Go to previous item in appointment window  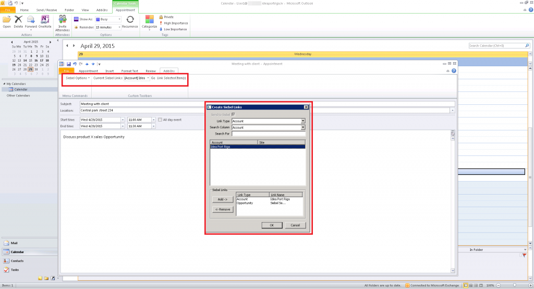(87, 64)
